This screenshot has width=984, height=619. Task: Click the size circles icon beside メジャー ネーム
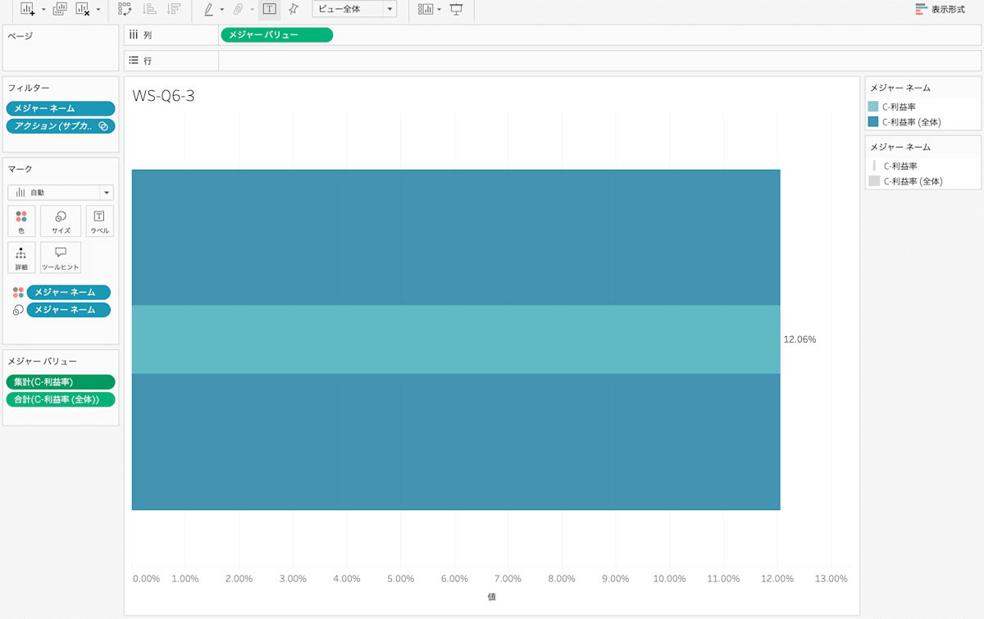click(18, 310)
